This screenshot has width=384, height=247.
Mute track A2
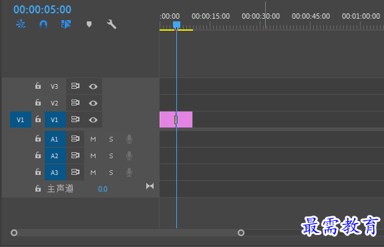click(93, 156)
